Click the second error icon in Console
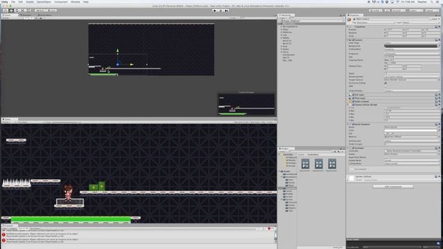443x249 pixels. [3, 240]
